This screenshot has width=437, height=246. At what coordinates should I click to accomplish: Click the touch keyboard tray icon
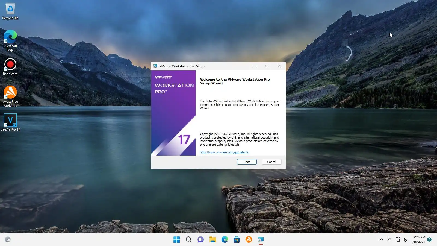(x=389, y=240)
